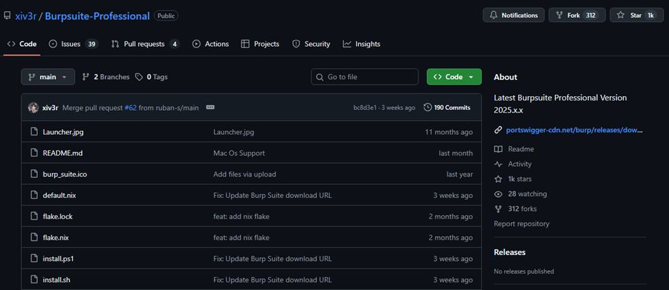
Task: Click Report repository
Action: point(521,223)
